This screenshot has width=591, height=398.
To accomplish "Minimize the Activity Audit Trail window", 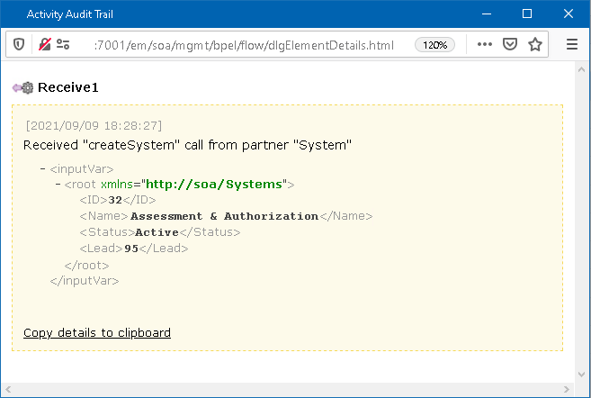I will [x=487, y=14].
